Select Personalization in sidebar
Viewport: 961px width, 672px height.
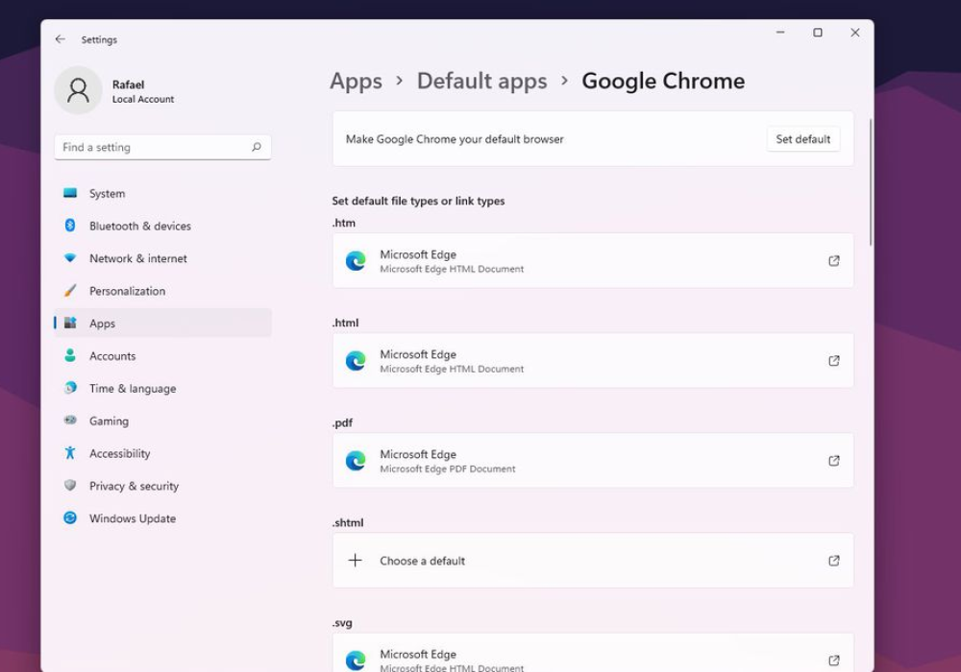pyautogui.click(x=162, y=291)
